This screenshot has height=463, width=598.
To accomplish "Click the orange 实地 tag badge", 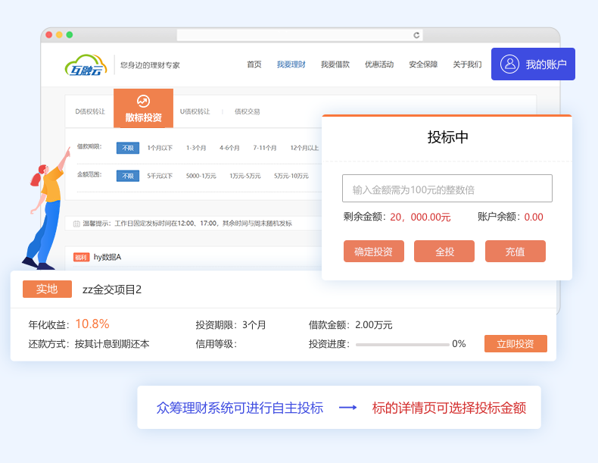I will coord(47,289).
